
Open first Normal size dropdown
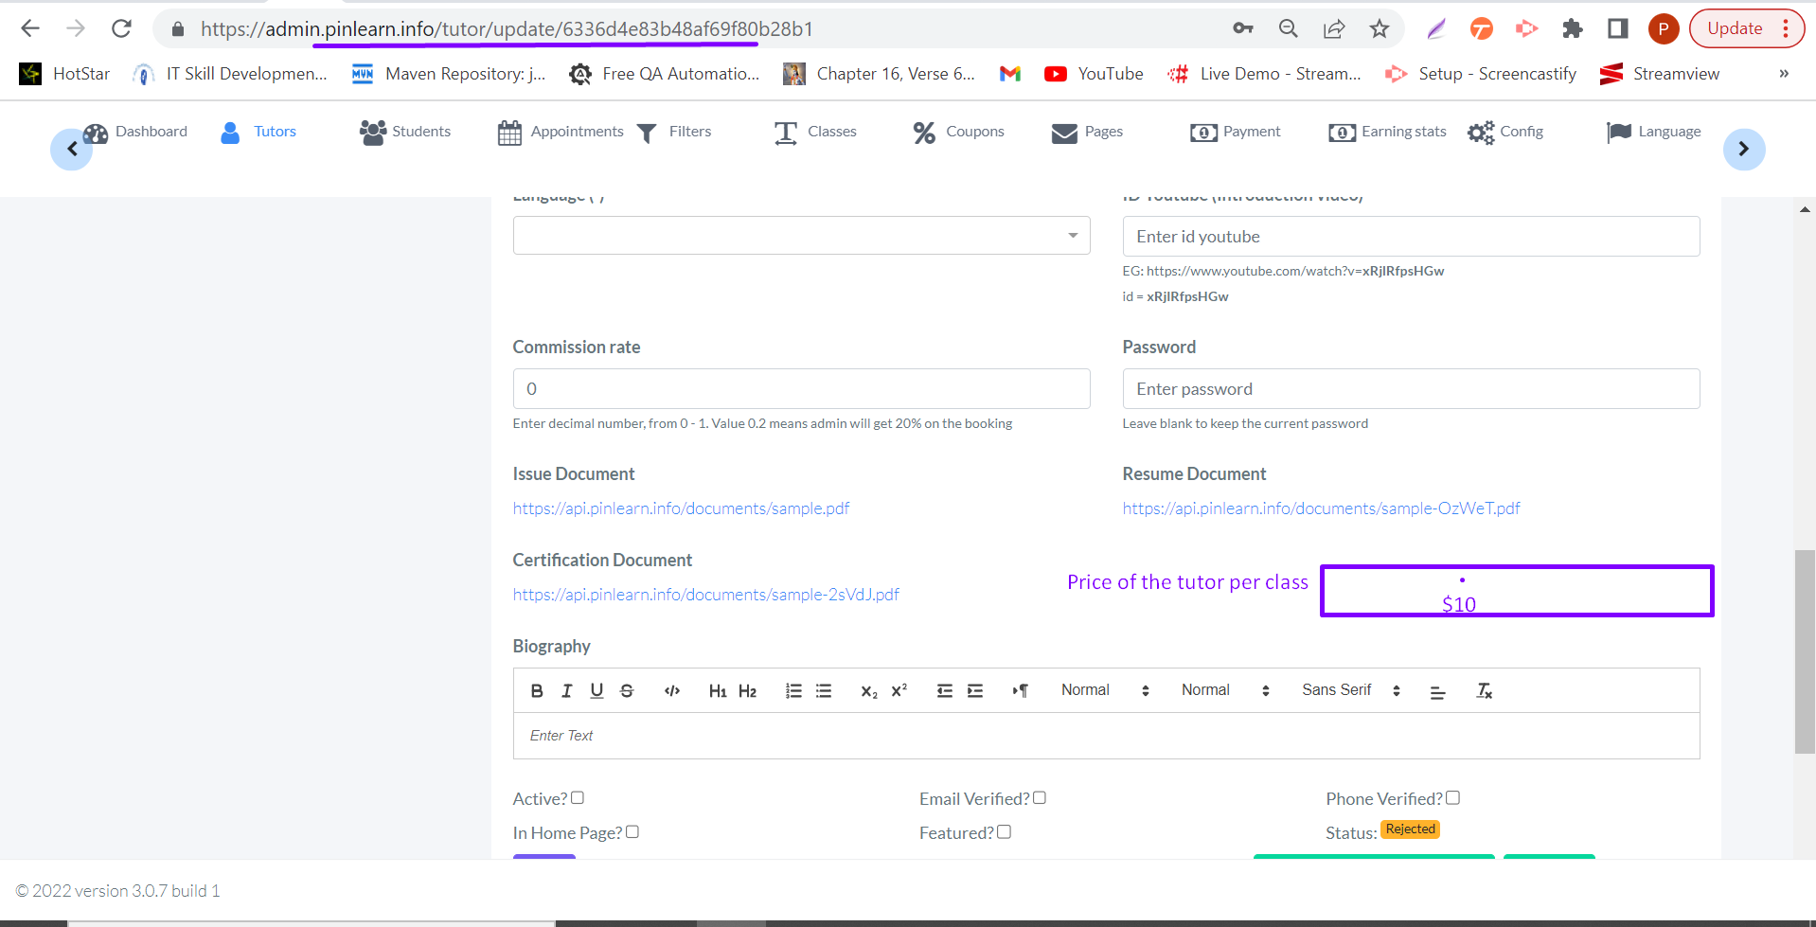coord(1105,690)
